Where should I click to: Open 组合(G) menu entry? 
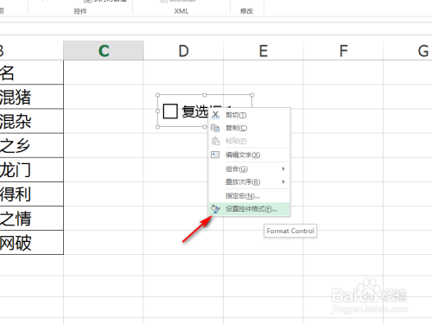pos(250,168)
